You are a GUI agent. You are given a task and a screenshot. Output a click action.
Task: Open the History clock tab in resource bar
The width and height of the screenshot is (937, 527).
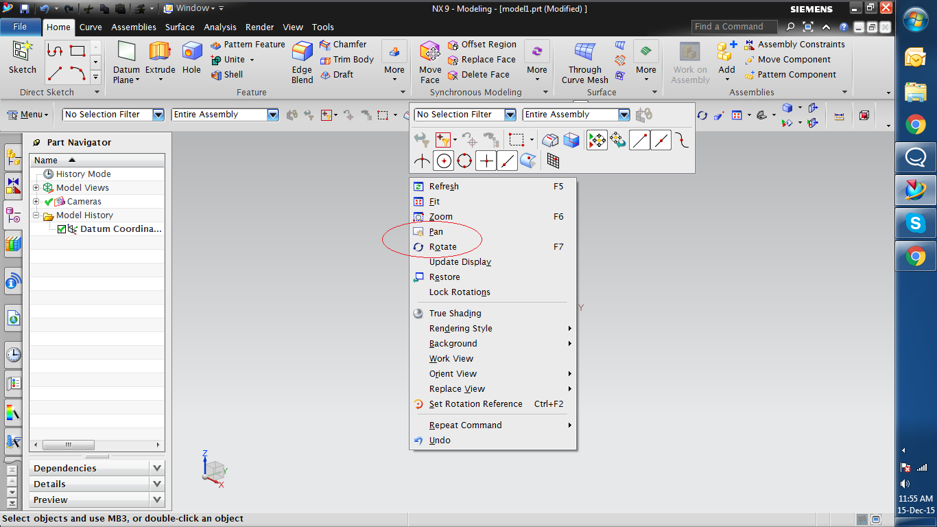13,355
